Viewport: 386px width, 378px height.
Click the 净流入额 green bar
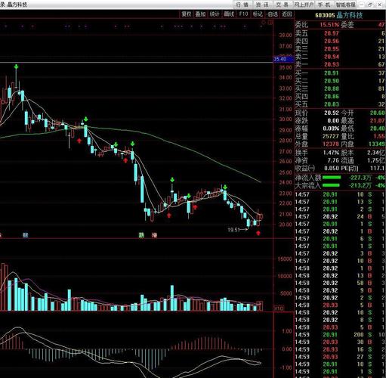[332, 178]
